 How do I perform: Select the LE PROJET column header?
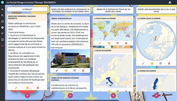27,9
